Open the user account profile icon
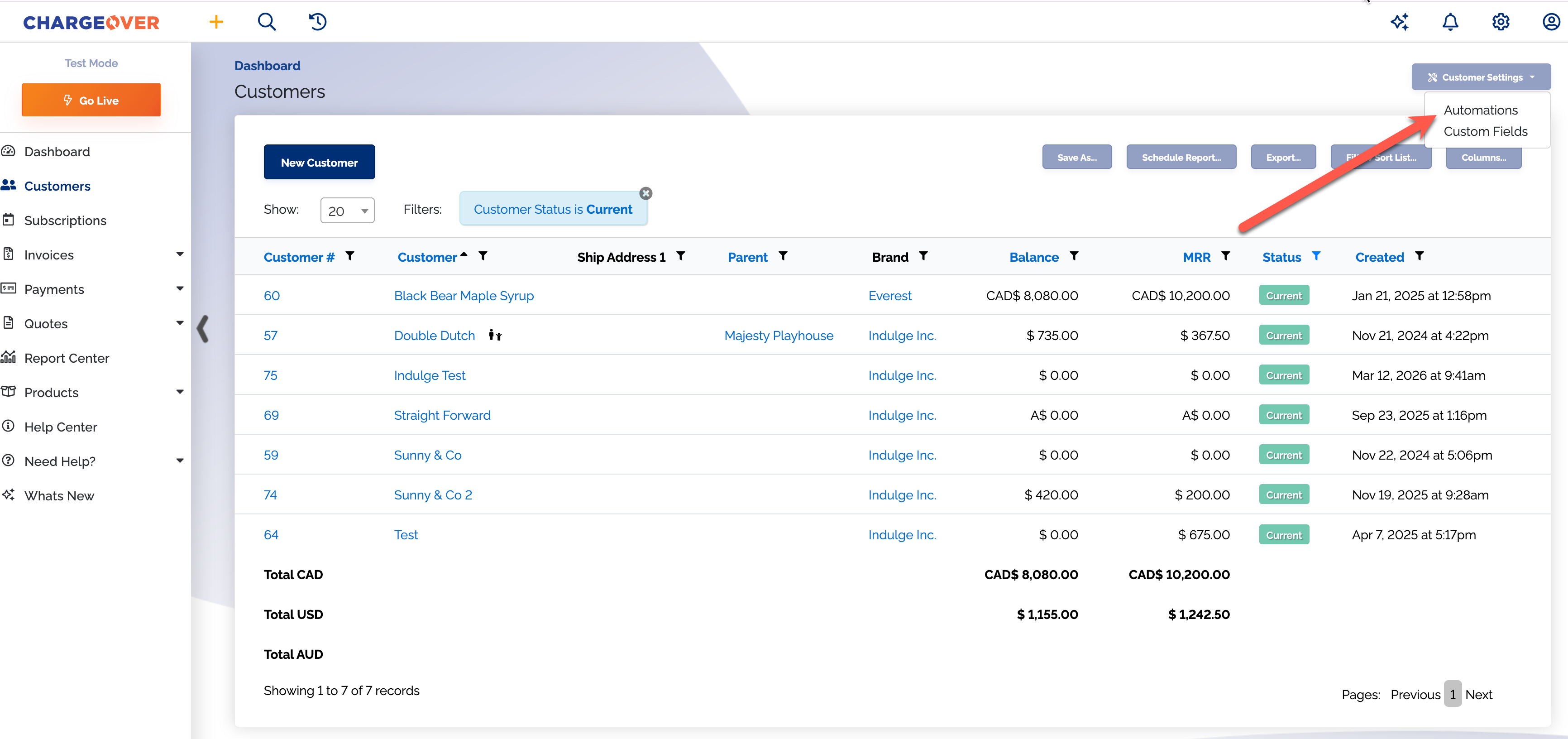Image resolution: width=1568 pixels, height=739 pixels. [1551, 23]
